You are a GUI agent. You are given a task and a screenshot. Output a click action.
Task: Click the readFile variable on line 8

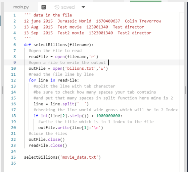pyautogui.click(x=38, y=57)
